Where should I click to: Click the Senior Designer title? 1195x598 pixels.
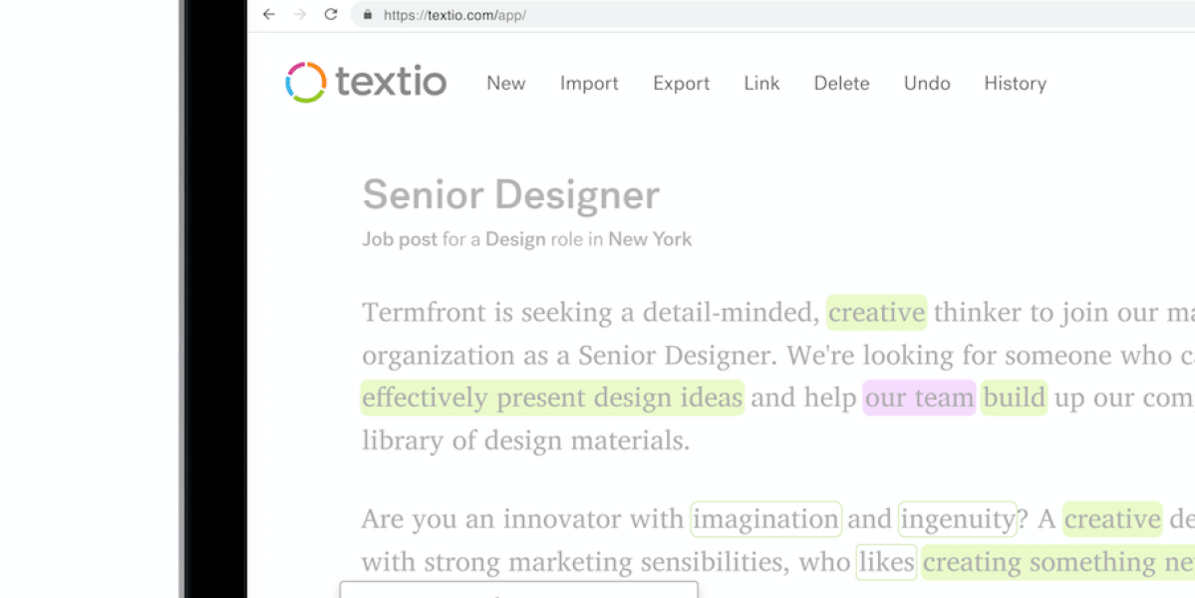click(x=510, y=195)
